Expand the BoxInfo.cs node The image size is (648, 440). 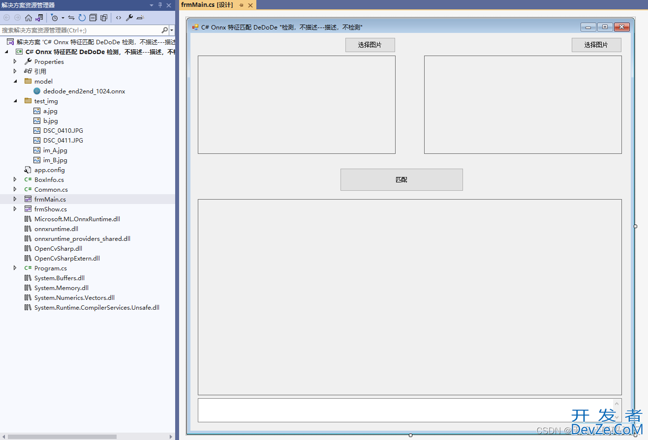pos(15,179)
